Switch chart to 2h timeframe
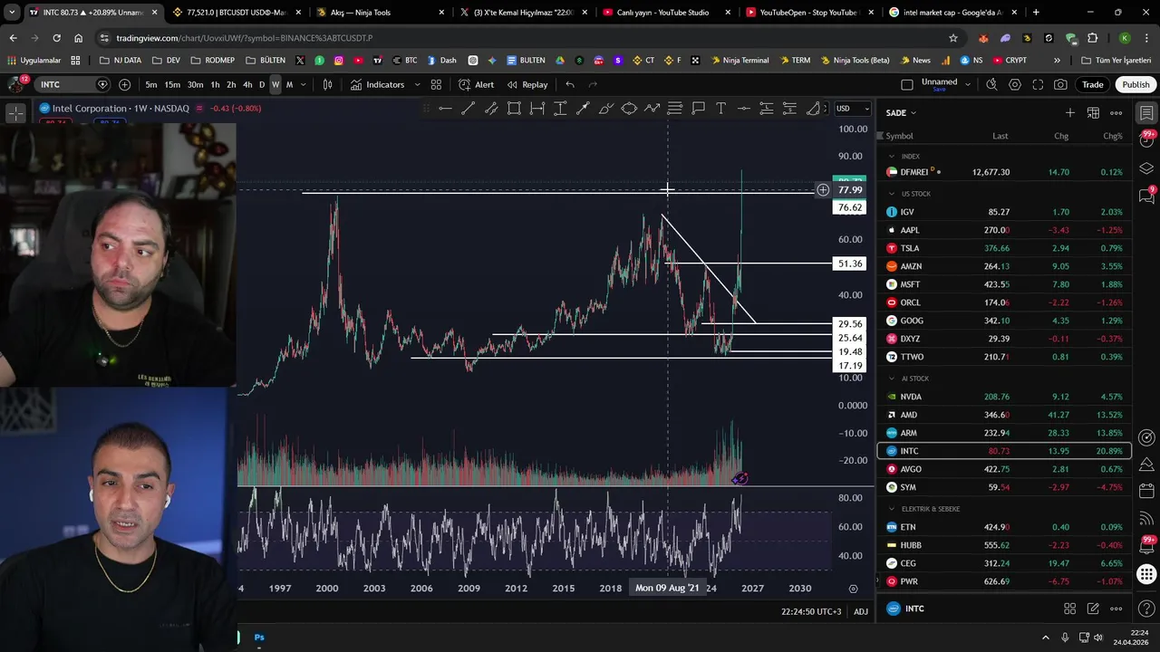 pos(231,84)
